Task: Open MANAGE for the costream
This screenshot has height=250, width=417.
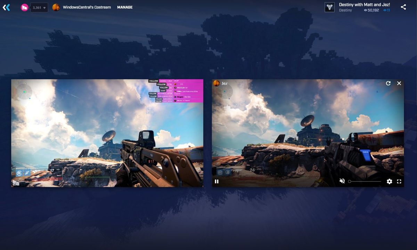Action: (x=125, y=7)
